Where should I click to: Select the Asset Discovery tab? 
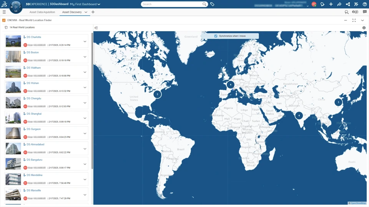coord(72,12)
